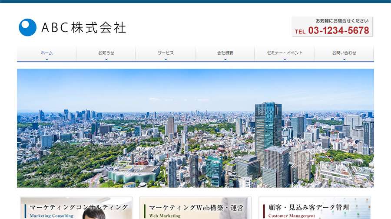Open the お知らせ navigation menu item

(106, 53)
